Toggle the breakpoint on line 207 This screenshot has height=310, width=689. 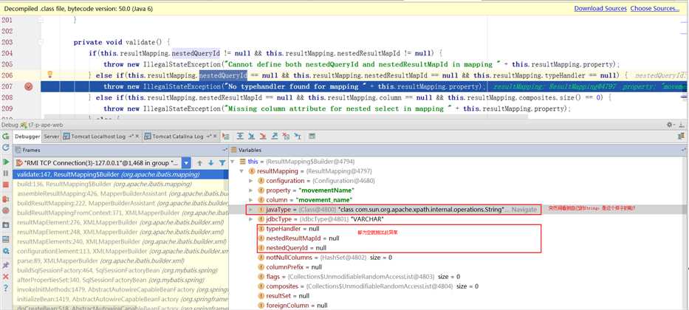[29, 87]
